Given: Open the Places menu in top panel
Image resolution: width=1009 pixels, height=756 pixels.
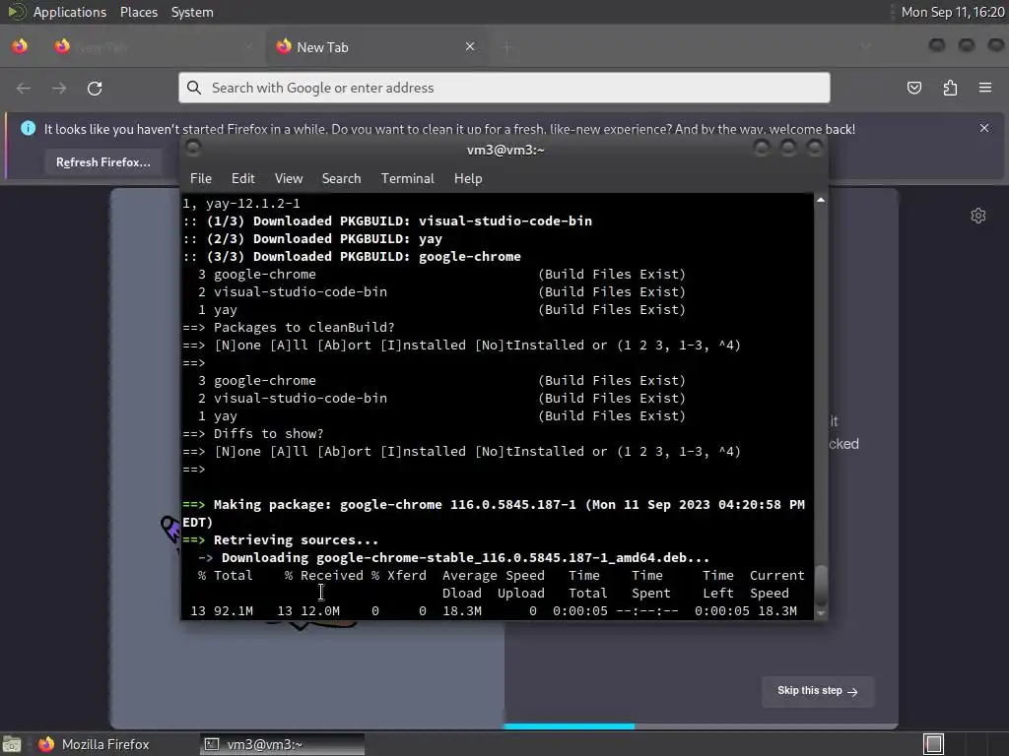Looking at the screenshot, I should click(138, 12).
